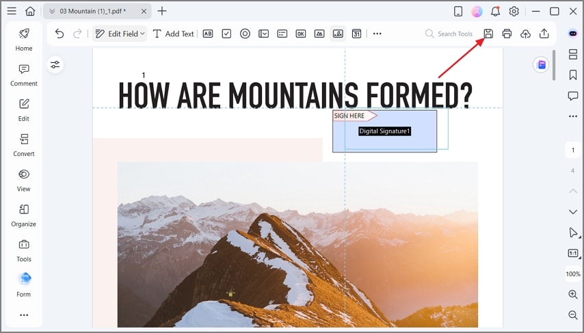Open the bookmarks panel
The image size is (584, 333).
tap(573, 75)
